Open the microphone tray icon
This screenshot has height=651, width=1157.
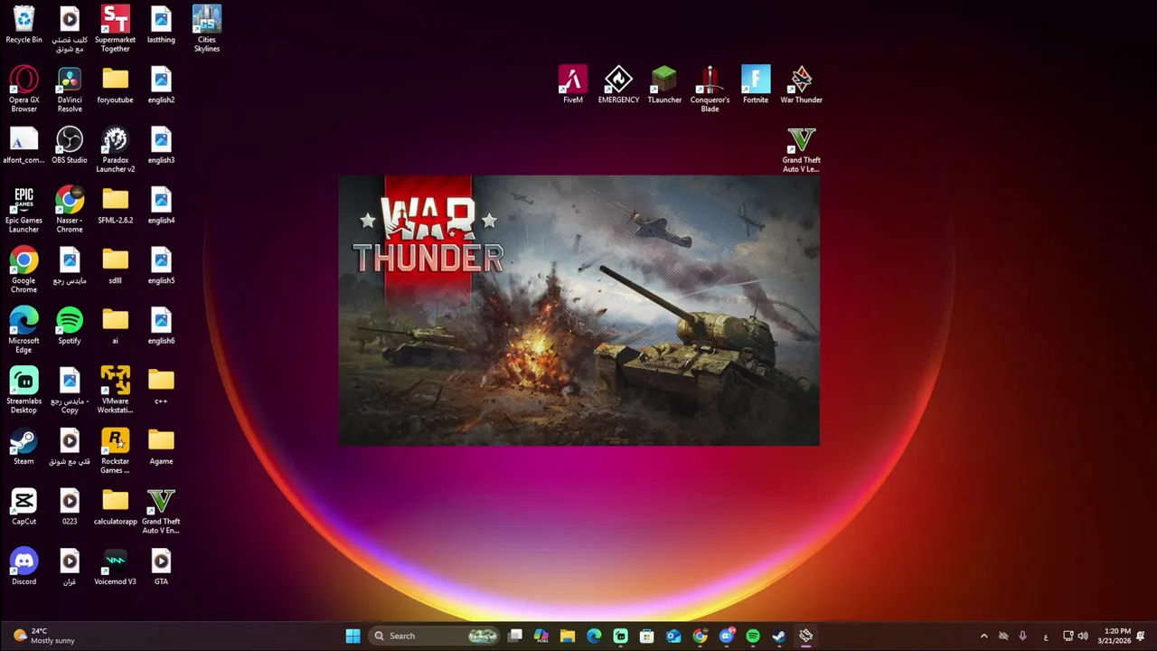point(1022,636)
